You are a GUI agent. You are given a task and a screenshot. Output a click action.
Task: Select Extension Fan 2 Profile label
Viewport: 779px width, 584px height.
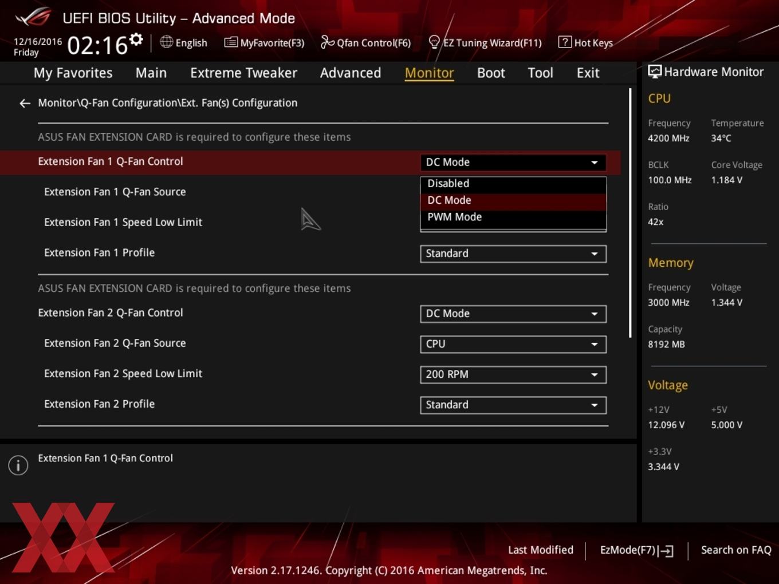100,404
